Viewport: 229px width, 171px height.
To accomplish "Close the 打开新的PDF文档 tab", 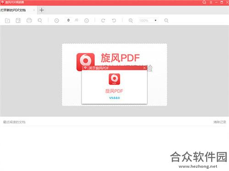I will pos(34,10).
